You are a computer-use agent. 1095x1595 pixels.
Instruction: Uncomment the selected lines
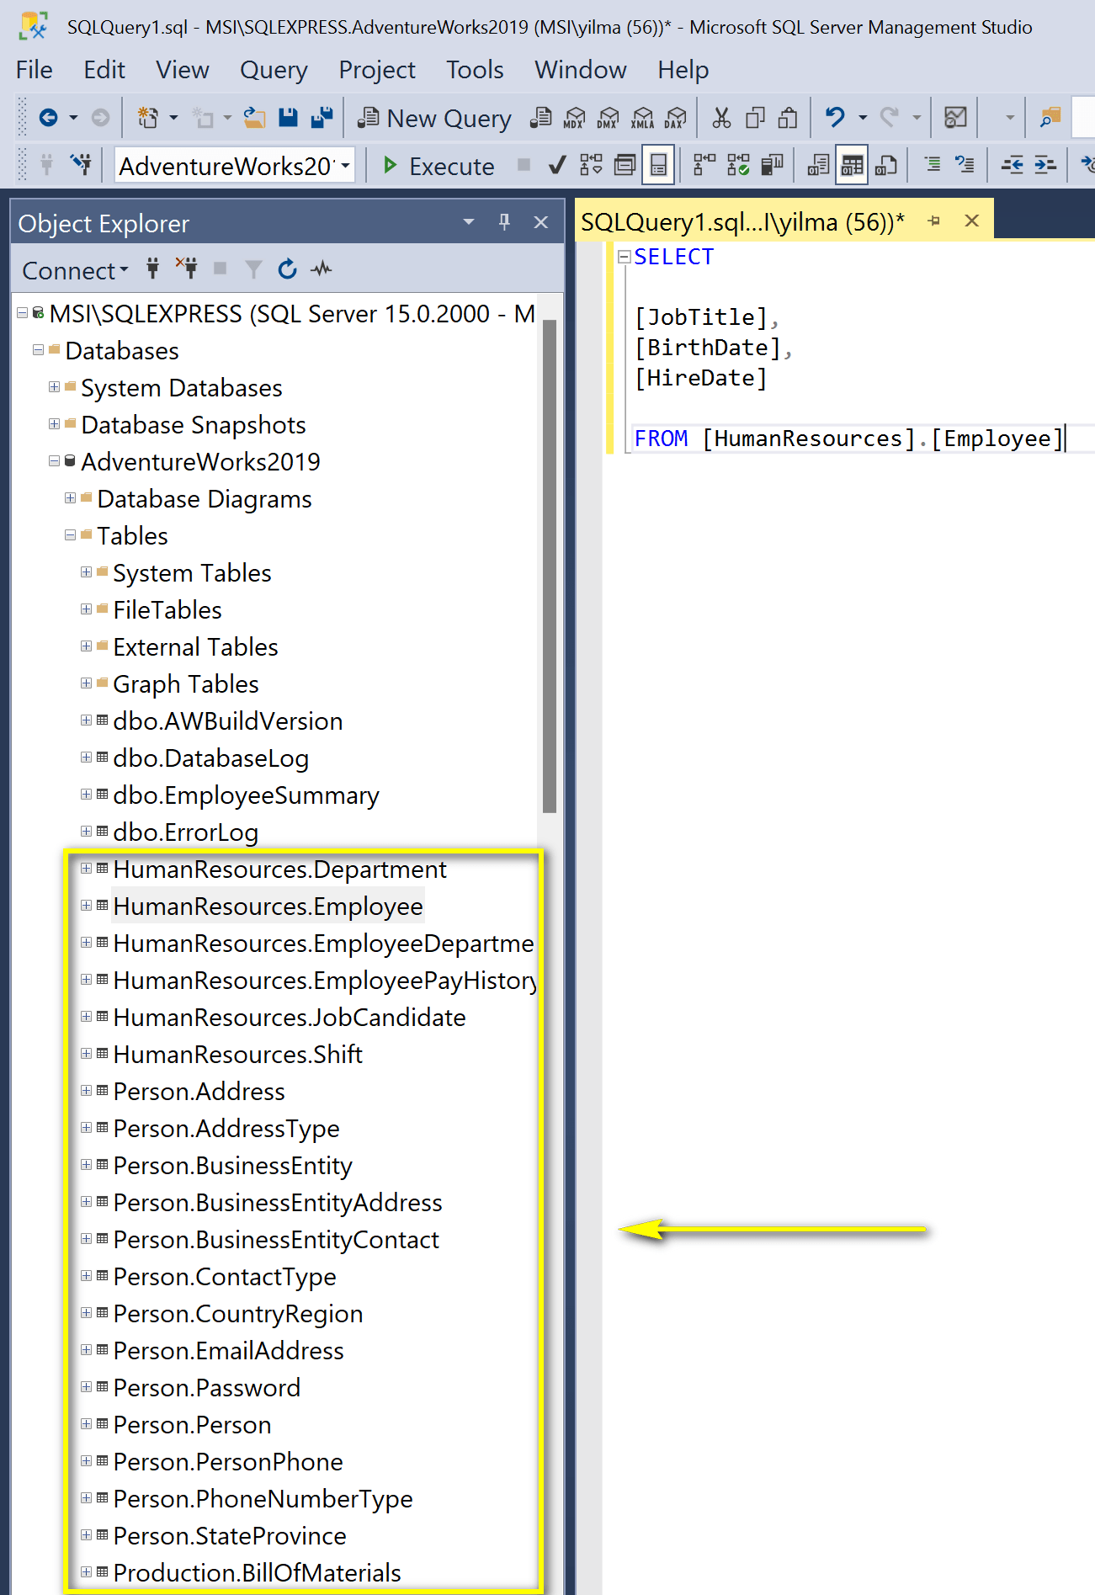pos(965,164)
